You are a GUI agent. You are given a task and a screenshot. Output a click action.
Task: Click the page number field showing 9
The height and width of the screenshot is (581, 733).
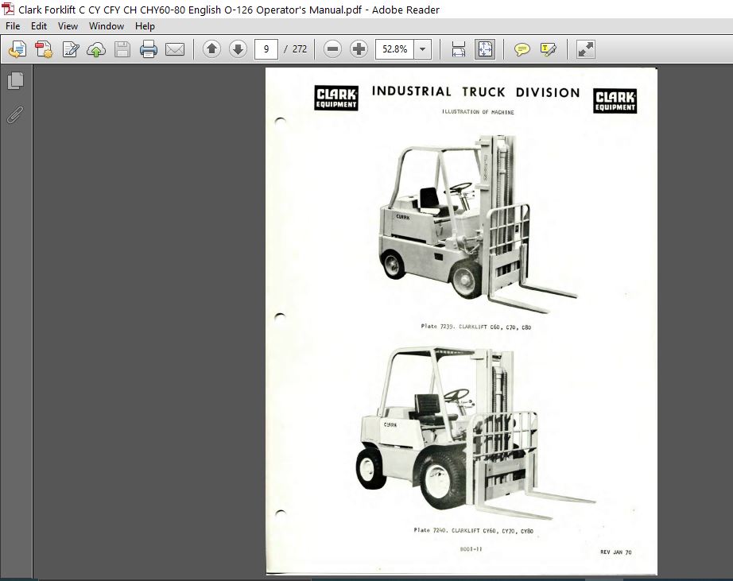pos(266,49)
